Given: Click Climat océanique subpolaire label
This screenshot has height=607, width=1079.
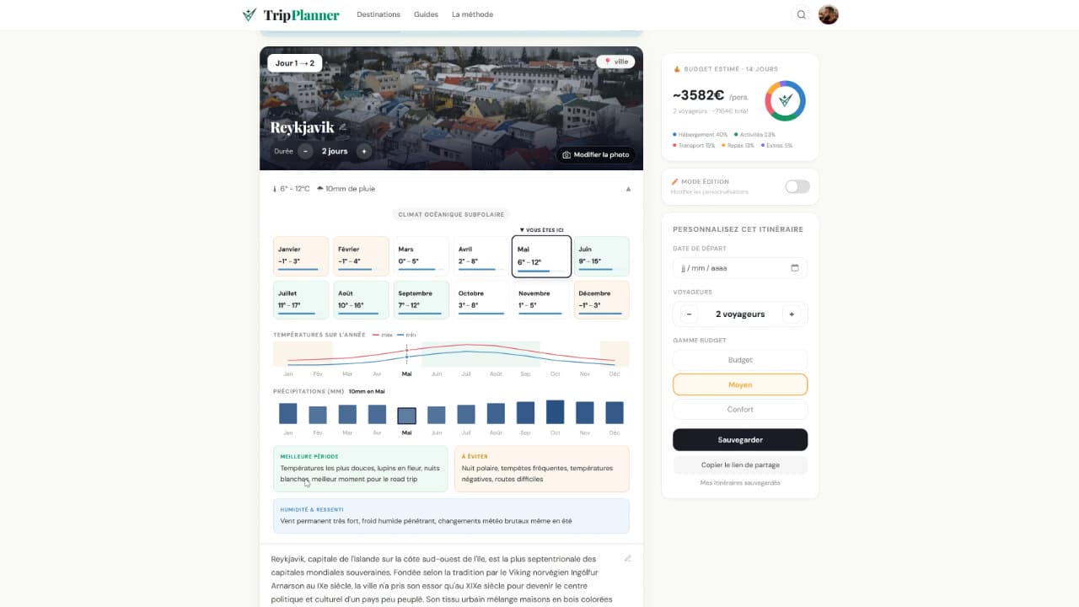Looking at the screenshot, I should [x=451, y=215].
